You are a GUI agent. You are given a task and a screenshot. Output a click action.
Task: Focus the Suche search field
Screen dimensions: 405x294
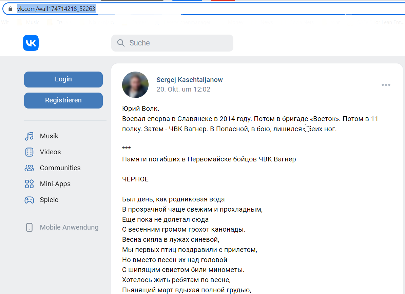(172, 43)
